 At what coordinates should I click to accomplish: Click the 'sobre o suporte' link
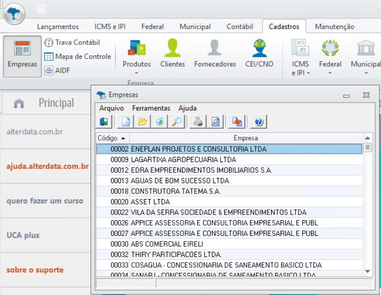point(35,270)
